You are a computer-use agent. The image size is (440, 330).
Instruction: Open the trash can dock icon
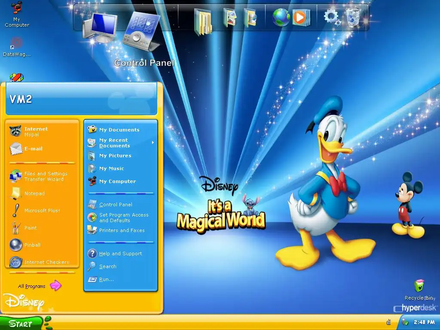pos(353,17)
